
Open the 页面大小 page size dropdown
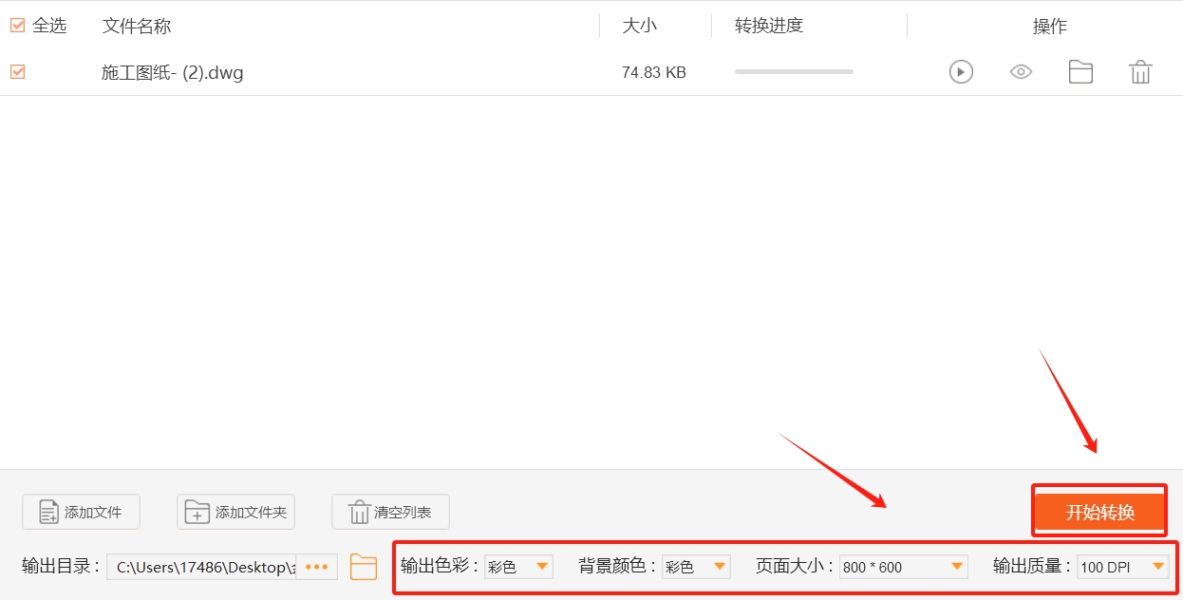(902, 566)
